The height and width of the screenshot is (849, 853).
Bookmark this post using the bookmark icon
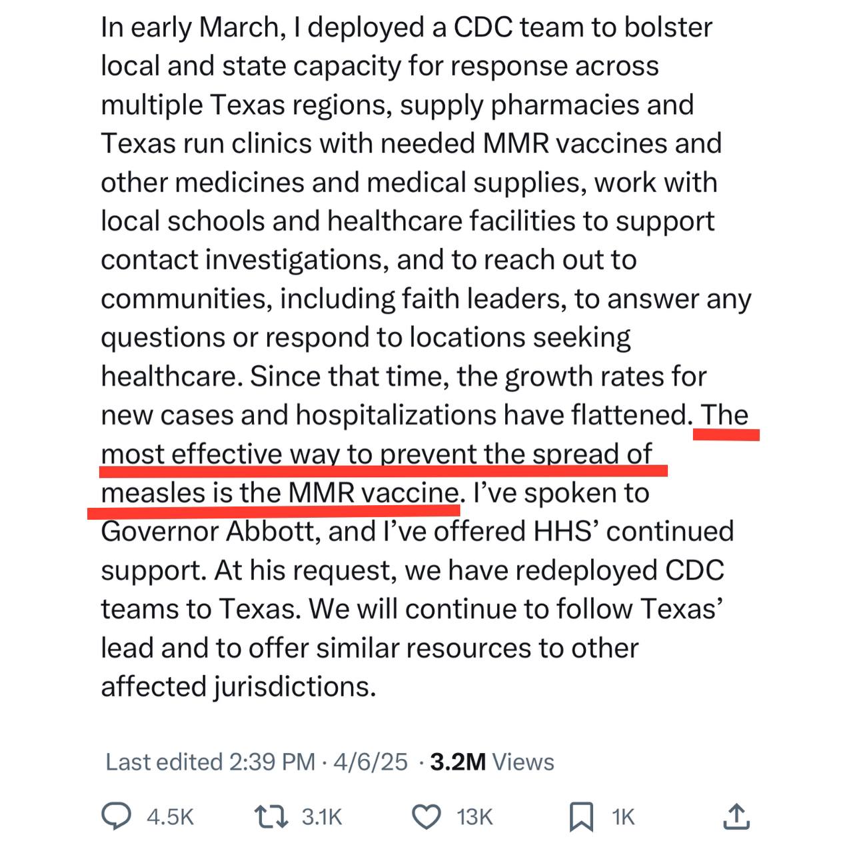point(581,817)
